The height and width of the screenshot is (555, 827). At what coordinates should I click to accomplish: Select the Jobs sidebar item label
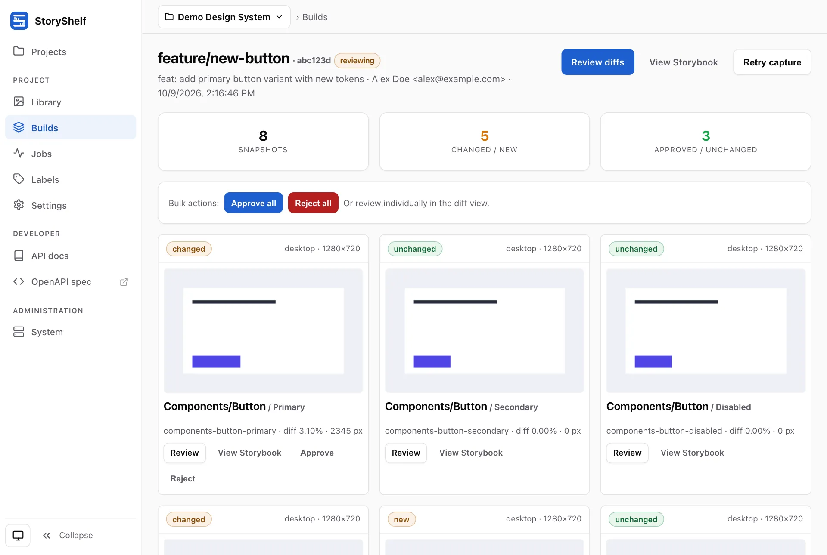coord(41,154)
